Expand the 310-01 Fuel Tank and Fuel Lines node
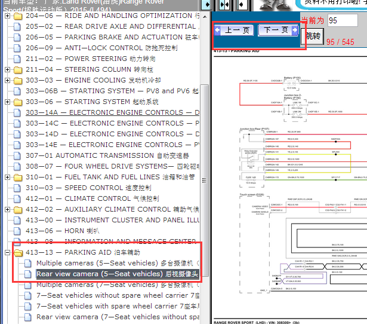This screenshot has height=324, width=367. [8, 177]
